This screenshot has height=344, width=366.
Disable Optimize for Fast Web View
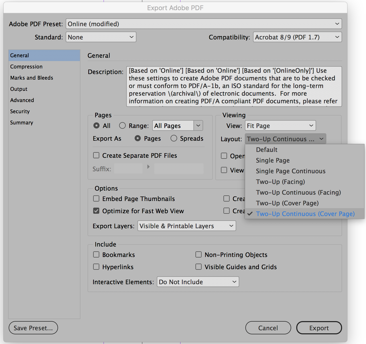click(96, 211)
